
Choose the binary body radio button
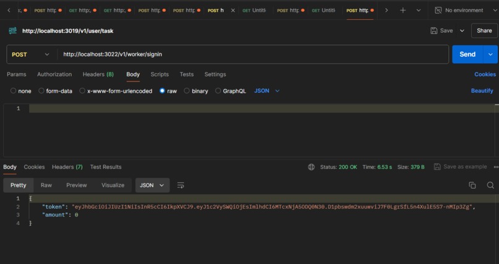point(187,91)
